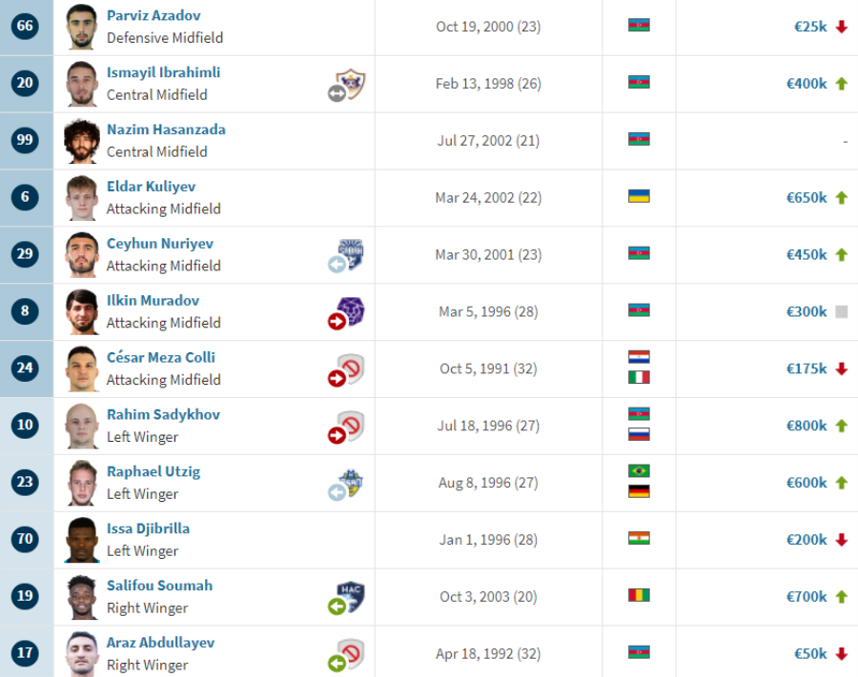Click Salifou Soumah's HAC club crest icon
Screen dimensions: 858x677
coord(347,598)
